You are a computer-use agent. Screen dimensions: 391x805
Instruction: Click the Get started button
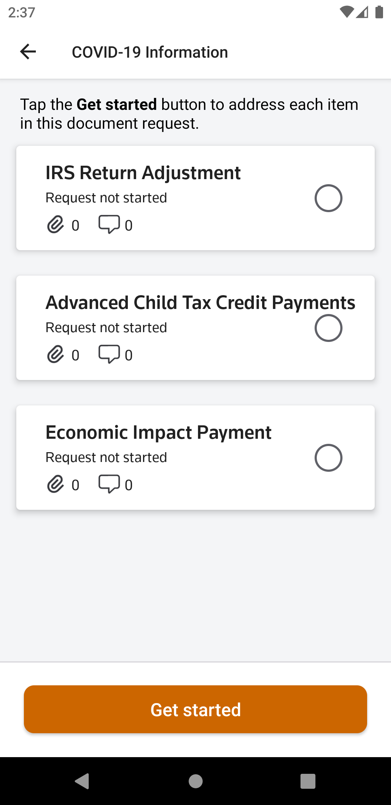[195, 709]
